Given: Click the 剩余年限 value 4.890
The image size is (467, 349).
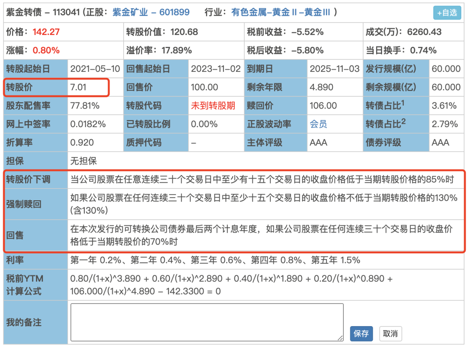Looking at the screenshot, I should (x=321, y=87).
